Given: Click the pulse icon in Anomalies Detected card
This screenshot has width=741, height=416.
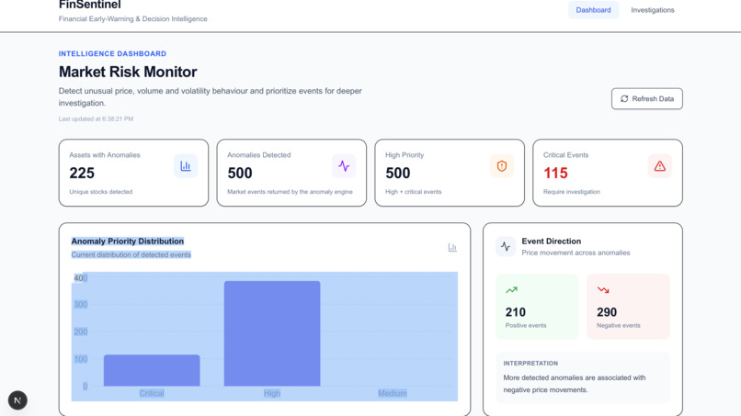Looking at the screenshot, I should click(x=344, y=166).
